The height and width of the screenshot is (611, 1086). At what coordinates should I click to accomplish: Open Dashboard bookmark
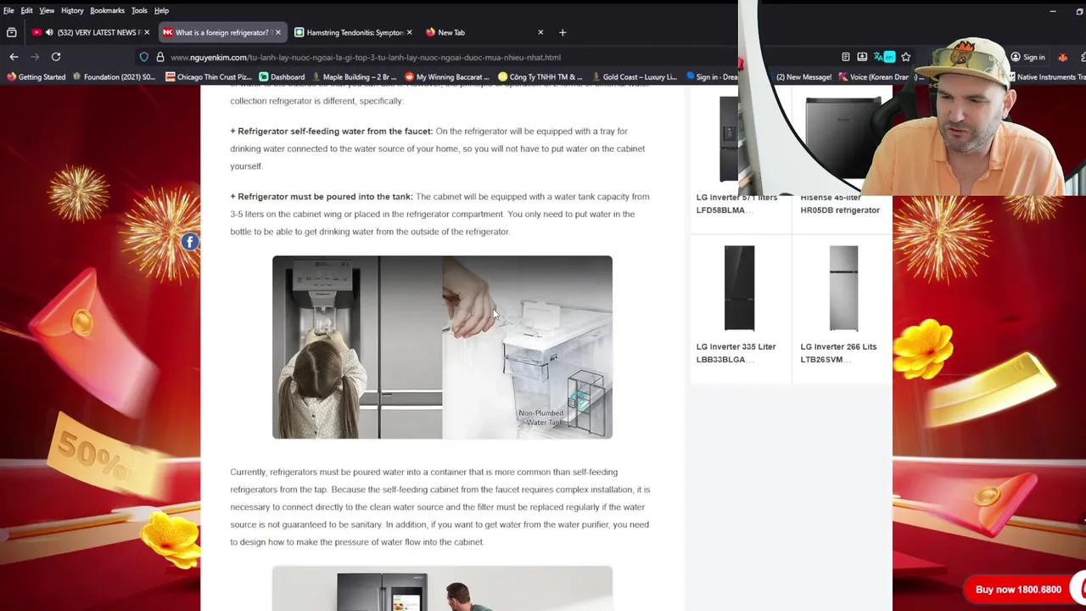pyautogui.click(x=282, y=76)
